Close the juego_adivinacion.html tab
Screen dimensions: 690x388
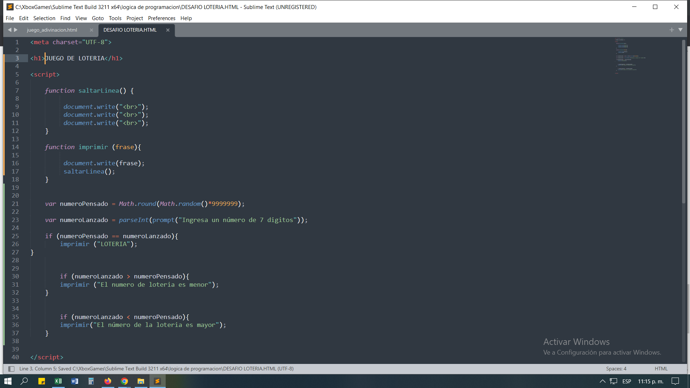point(91,30)
